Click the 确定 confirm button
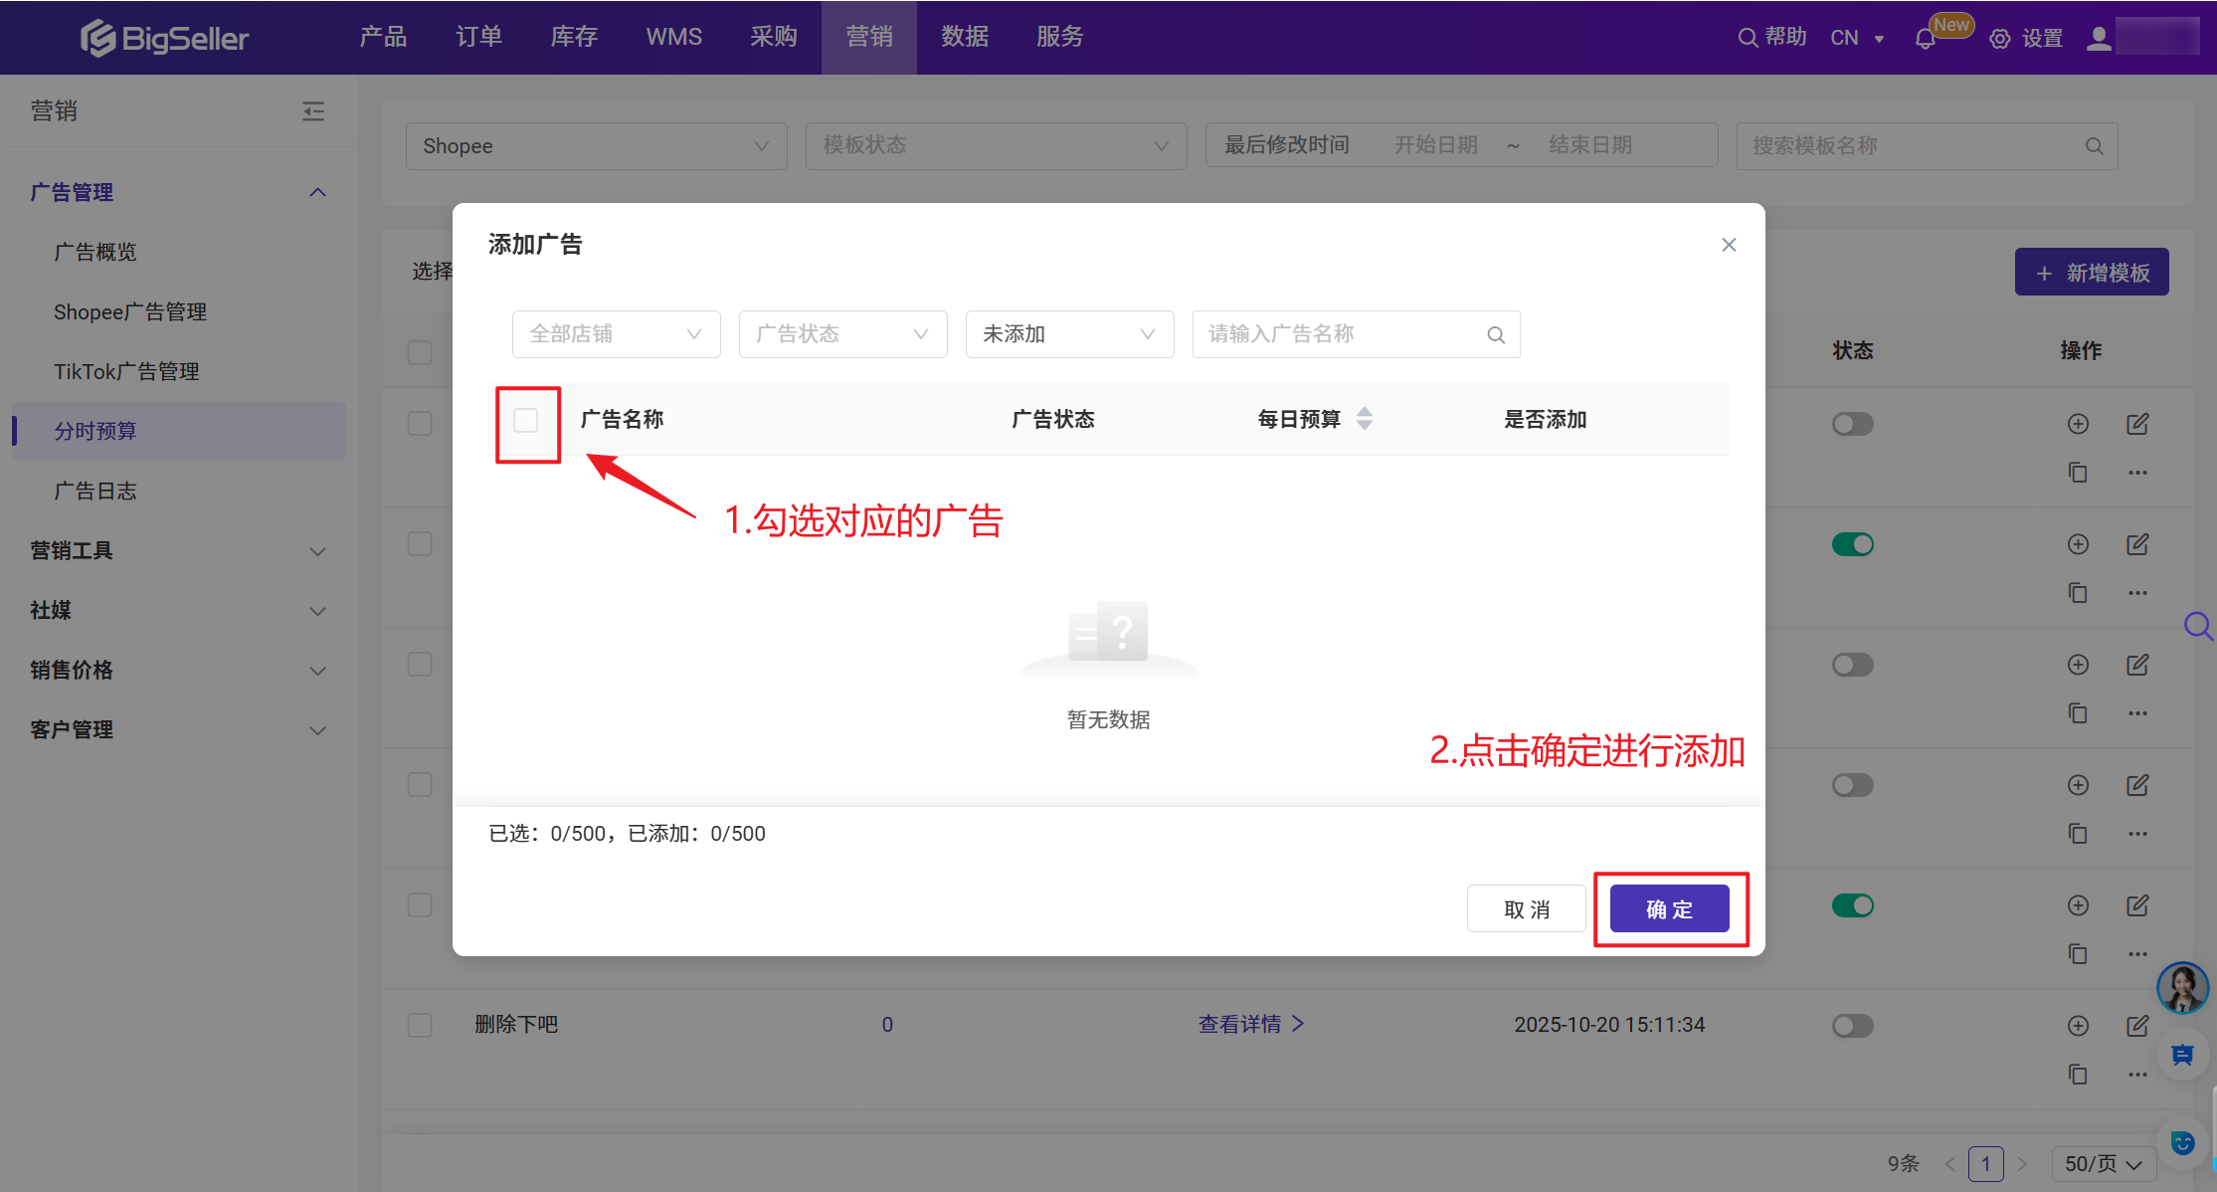The image size is (2217, 1192). click(x=1669, y=909)
